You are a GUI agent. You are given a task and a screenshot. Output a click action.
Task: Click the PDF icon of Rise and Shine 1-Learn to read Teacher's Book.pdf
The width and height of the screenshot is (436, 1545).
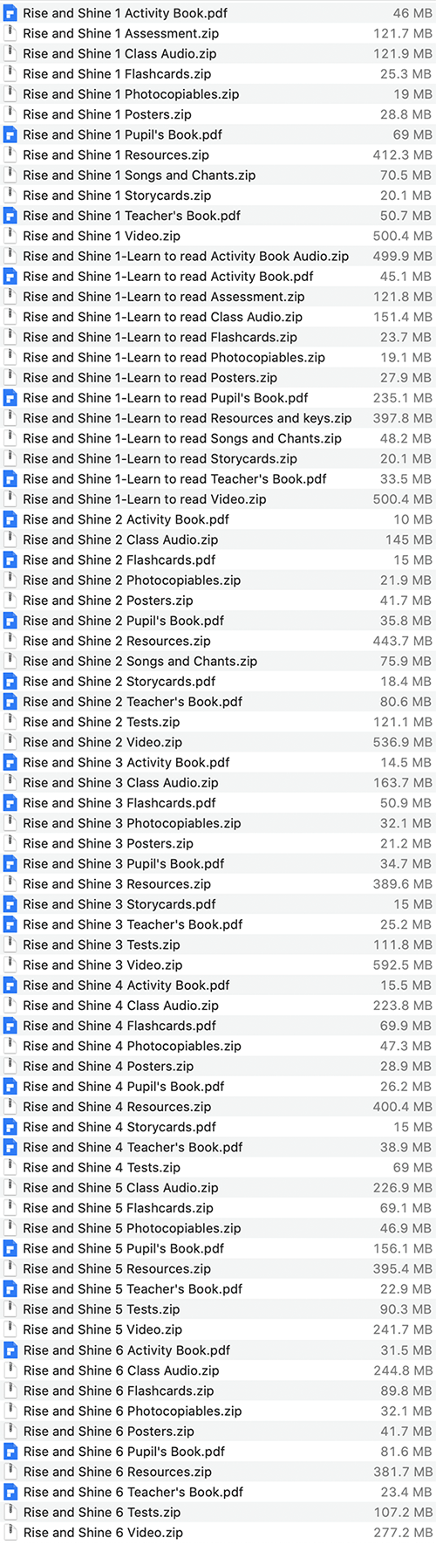click(10, 479)
